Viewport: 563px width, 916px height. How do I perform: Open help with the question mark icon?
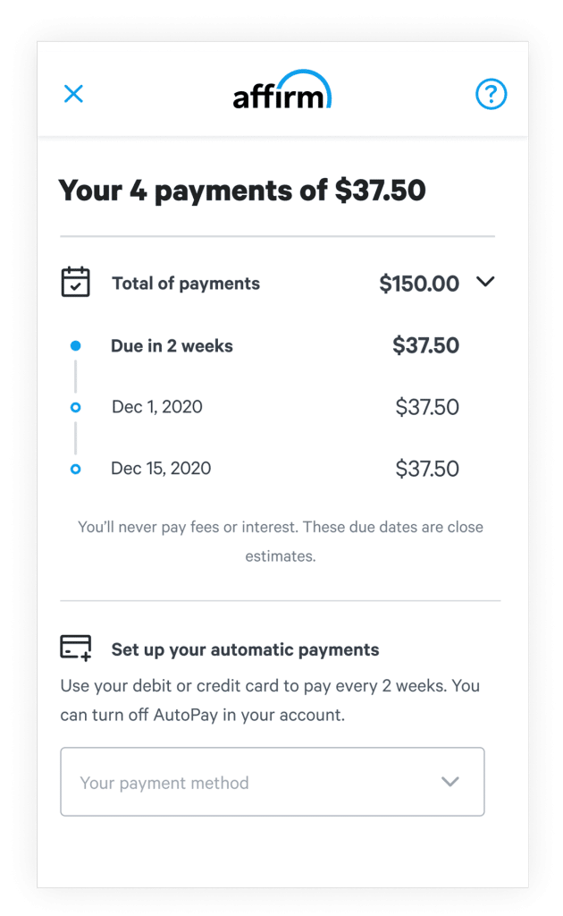point(491,93)
